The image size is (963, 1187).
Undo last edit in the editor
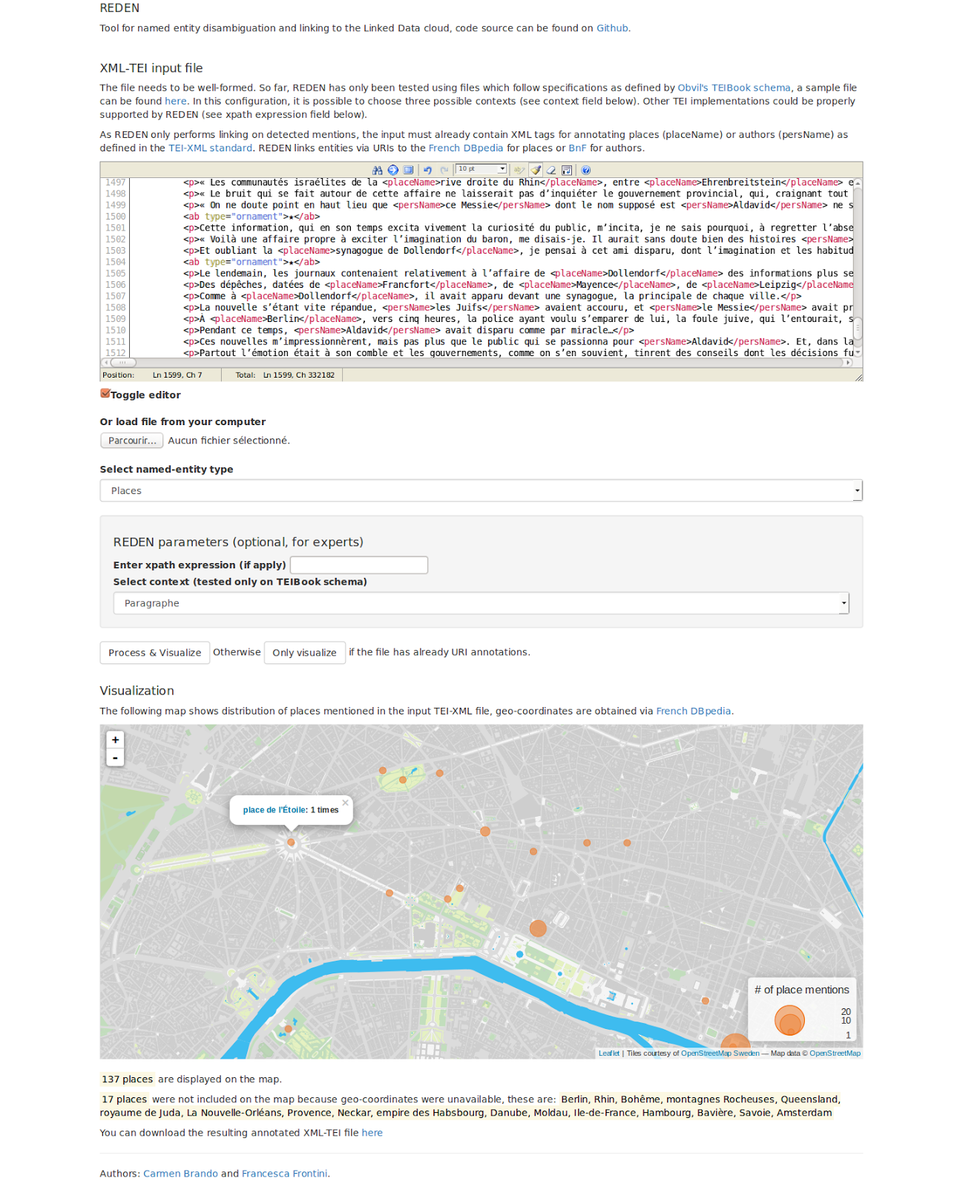(x=428, y=170)
